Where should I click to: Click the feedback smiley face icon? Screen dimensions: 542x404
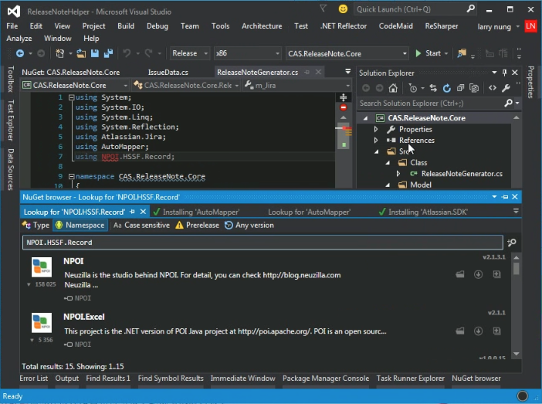343,9
